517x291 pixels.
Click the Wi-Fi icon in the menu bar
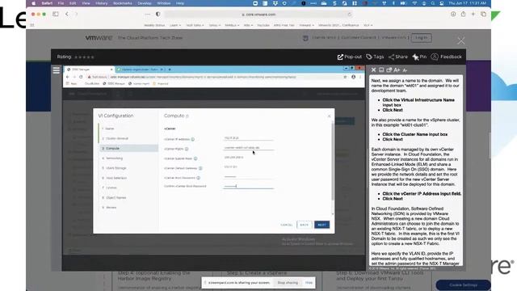(x=414, y=3)
